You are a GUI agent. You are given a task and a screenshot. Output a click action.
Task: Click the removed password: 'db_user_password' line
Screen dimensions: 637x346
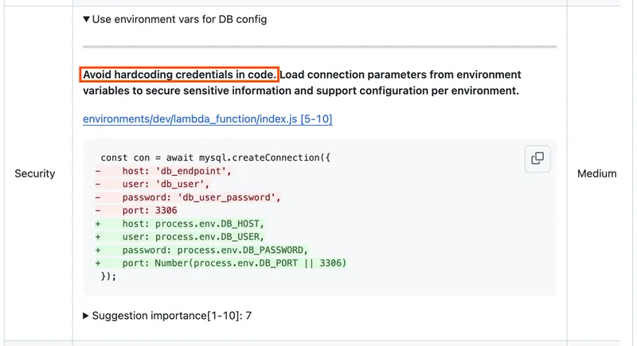[201, 197]
